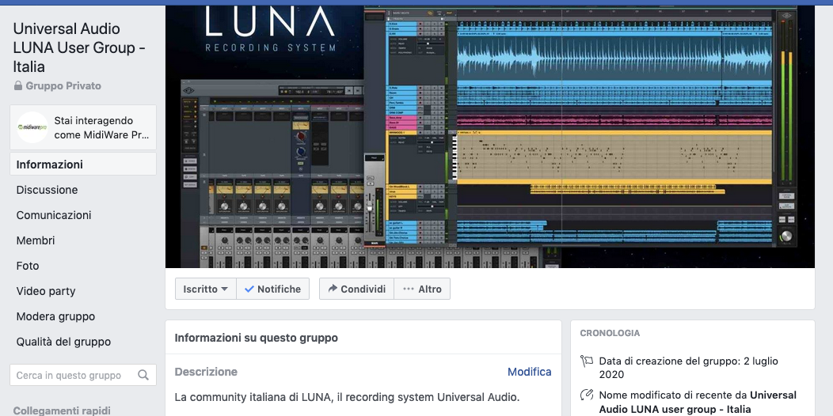Open the Foto section
Viewport: 833px width, 416px height.
coord(27,266)
